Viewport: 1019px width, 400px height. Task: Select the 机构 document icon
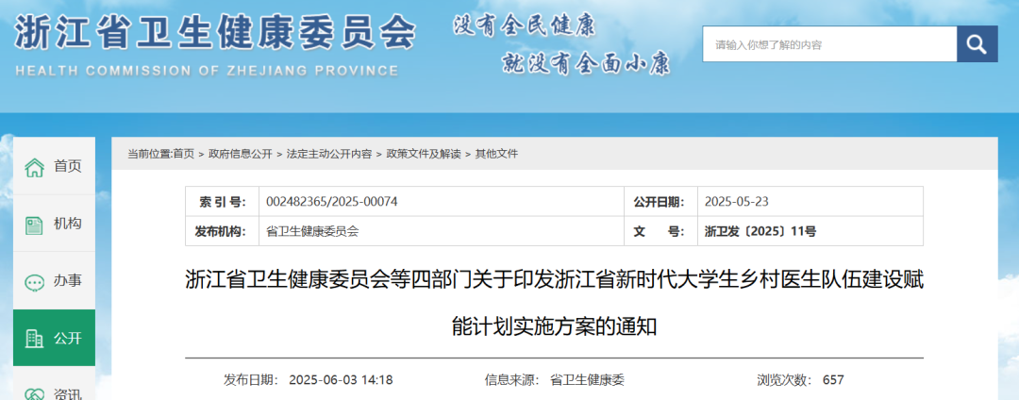click(34, 225)
